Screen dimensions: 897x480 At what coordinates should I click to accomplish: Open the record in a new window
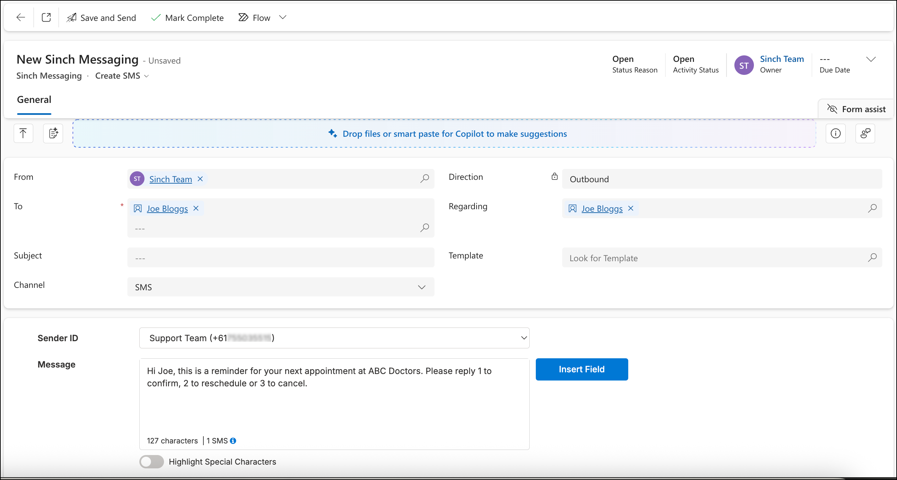click(x=46, y=17)
